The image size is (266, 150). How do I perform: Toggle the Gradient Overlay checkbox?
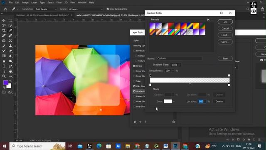134,91
